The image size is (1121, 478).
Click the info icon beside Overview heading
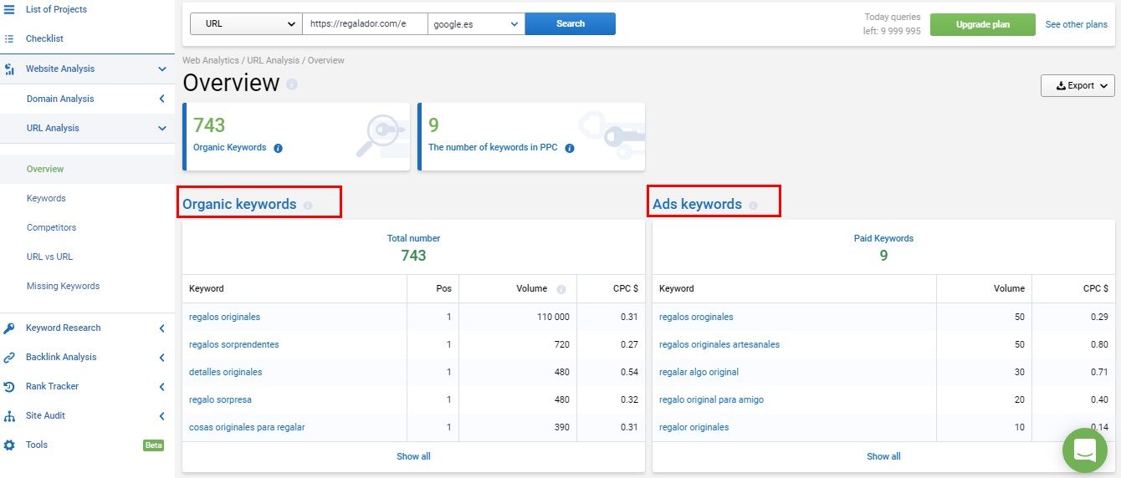(291, 85)
